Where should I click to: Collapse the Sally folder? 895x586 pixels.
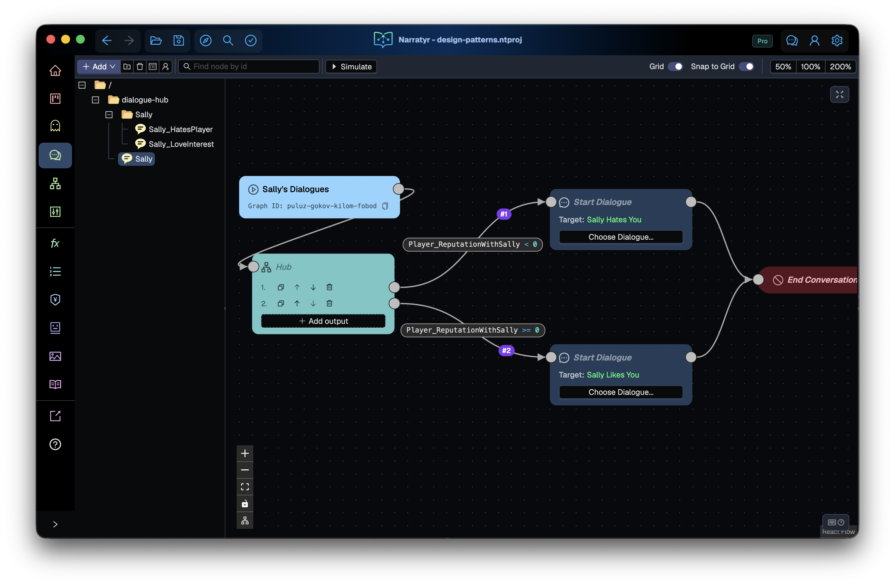click(109, 115)
